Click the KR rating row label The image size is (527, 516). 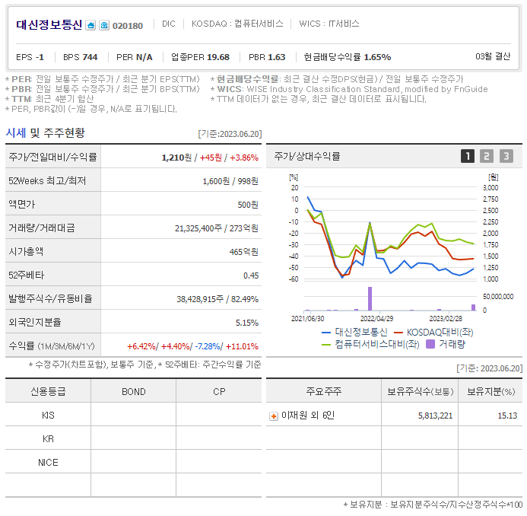click(48, 439)
